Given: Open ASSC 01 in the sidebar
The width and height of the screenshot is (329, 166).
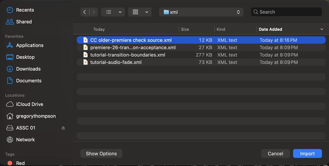Looking at the screenshot, I should [x=26, y=128].
